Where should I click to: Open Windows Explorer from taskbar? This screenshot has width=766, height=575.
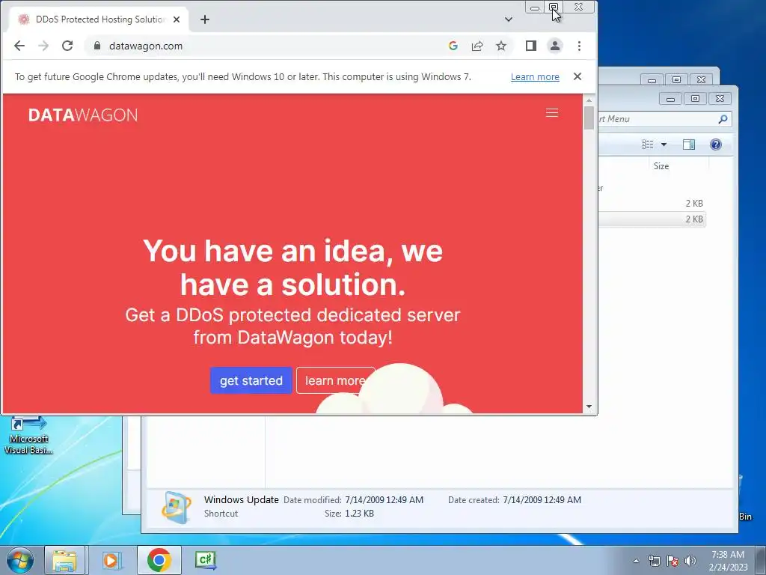coord(64,560)
